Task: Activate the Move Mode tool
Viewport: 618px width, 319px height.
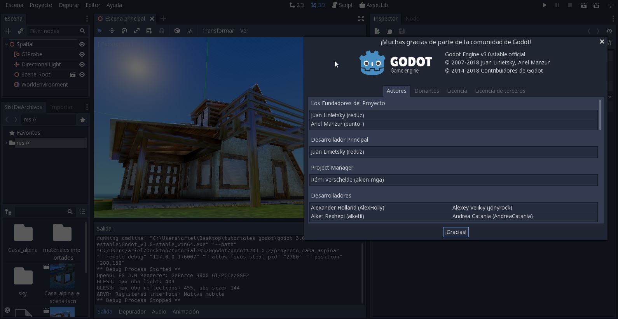Action: click(x=112, y=31)
